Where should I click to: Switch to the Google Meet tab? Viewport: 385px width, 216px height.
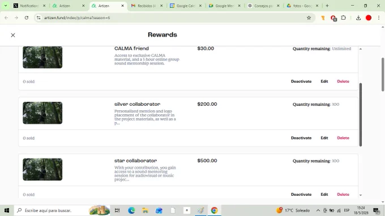click(224, 6)
